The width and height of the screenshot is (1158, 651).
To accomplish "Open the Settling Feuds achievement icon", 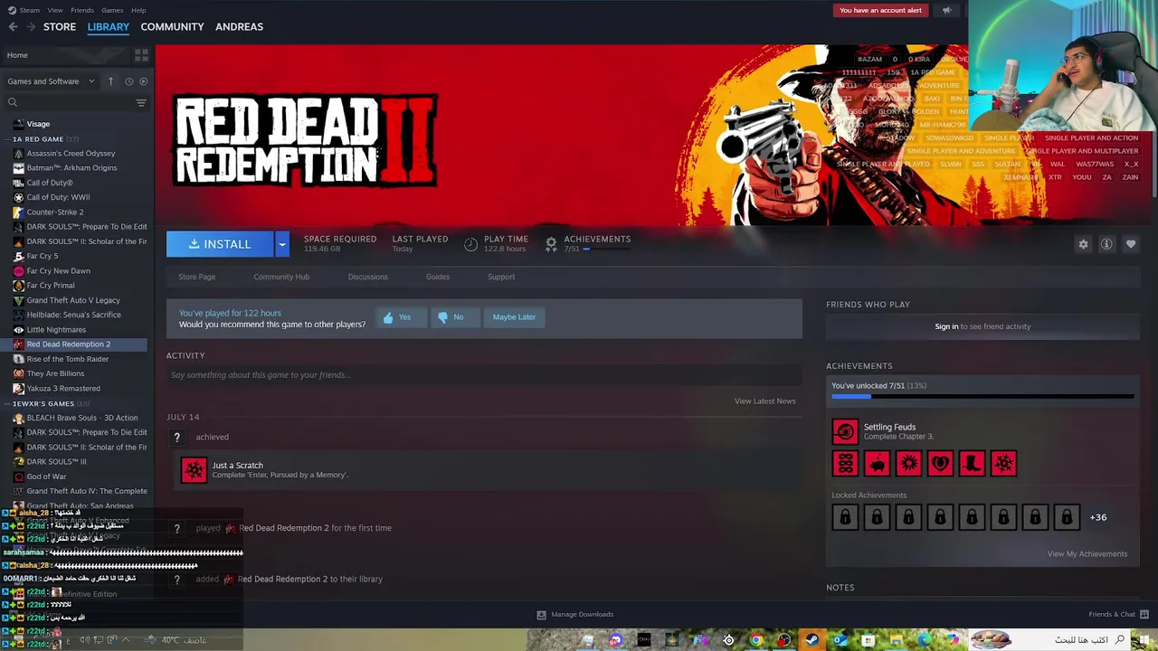I will 845,432.
